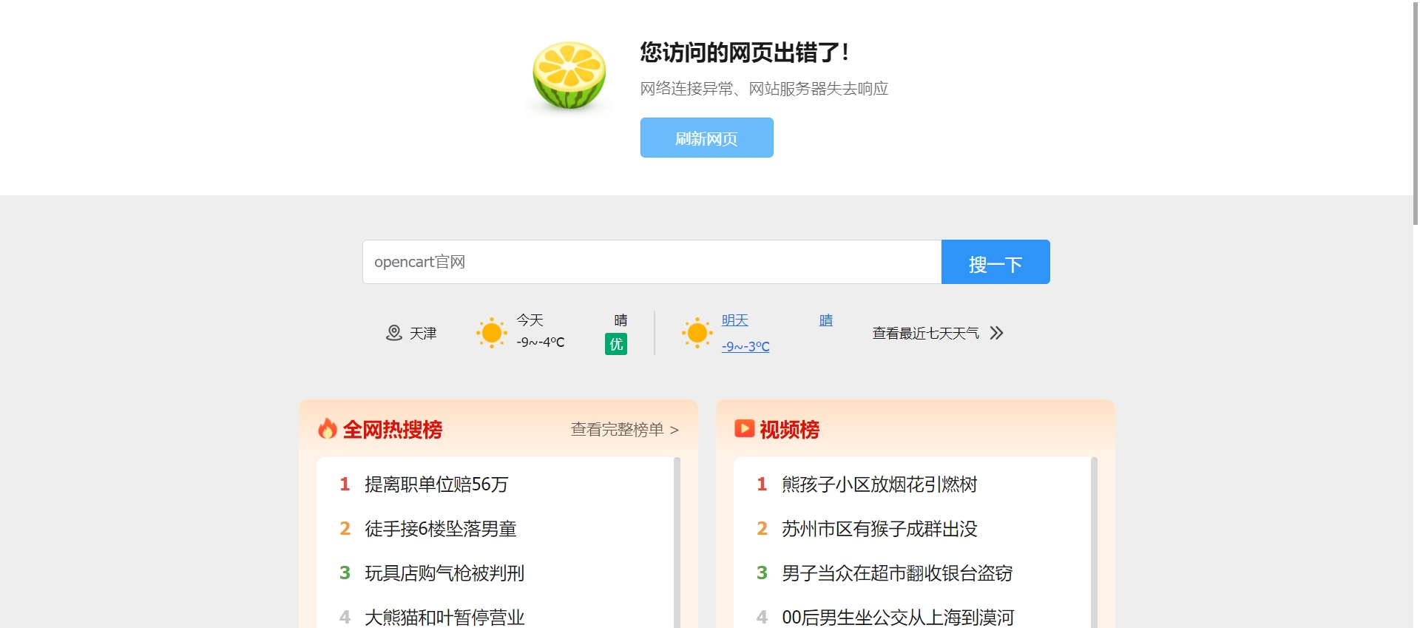This screenshot has width=1420, height=628.
Task: Open hot search 提离职单位赔56万
Action: (x=436, y=484)
